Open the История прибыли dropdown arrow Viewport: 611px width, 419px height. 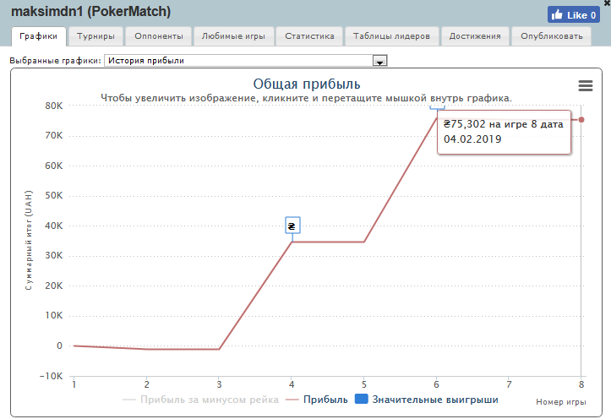pyautogui.click(x=379, y=61)
